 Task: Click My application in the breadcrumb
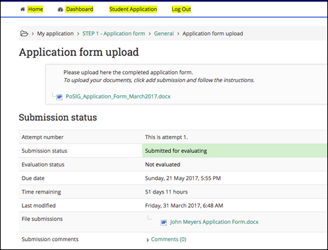(55, 33)
